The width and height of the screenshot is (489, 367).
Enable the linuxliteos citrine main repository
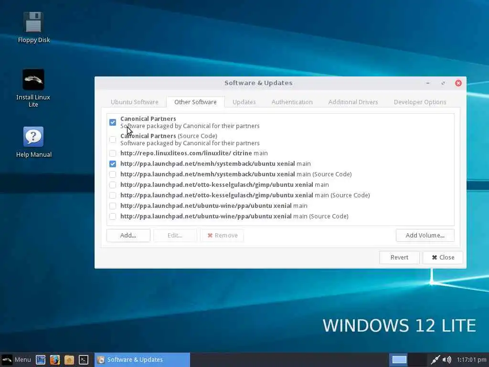pos(113,153)
